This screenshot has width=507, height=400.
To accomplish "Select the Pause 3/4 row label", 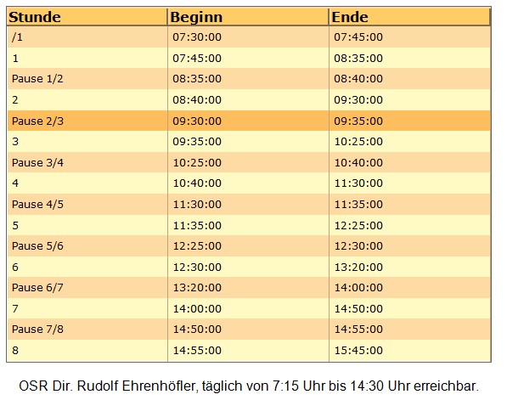I will pos(37,163).
